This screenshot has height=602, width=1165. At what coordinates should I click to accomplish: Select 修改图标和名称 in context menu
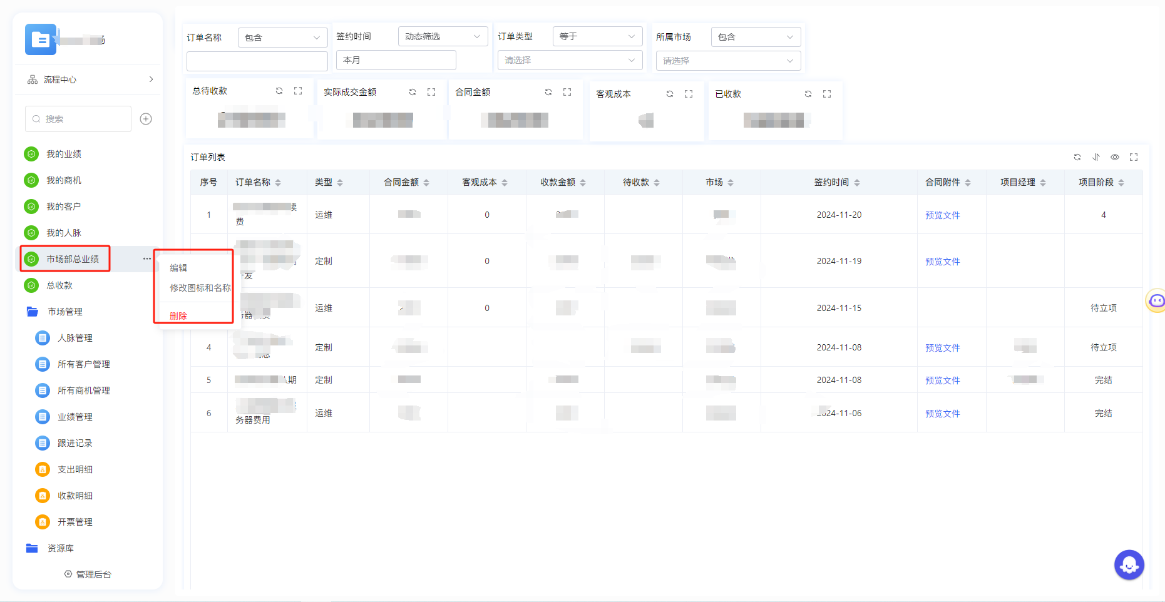coord(200,288)
